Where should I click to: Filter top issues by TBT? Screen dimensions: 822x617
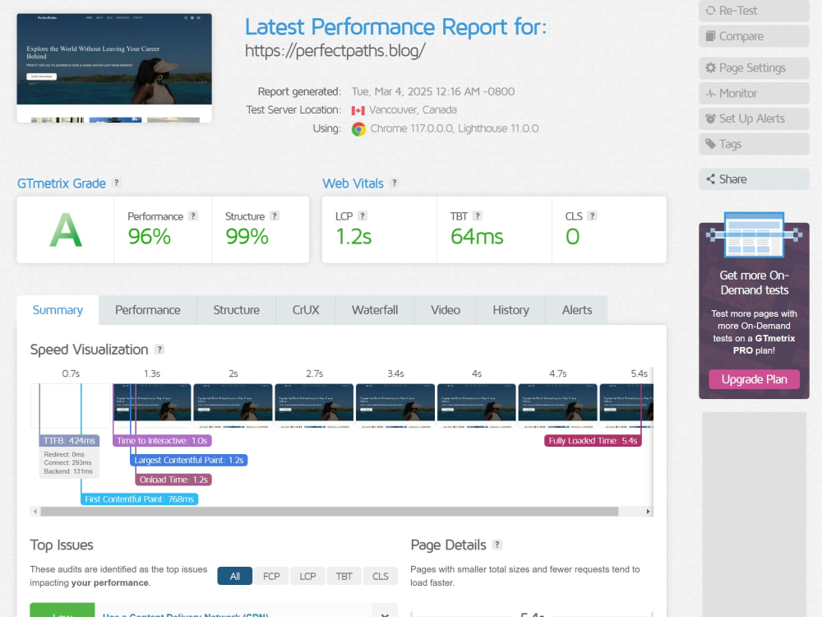(x=344, y=576)
